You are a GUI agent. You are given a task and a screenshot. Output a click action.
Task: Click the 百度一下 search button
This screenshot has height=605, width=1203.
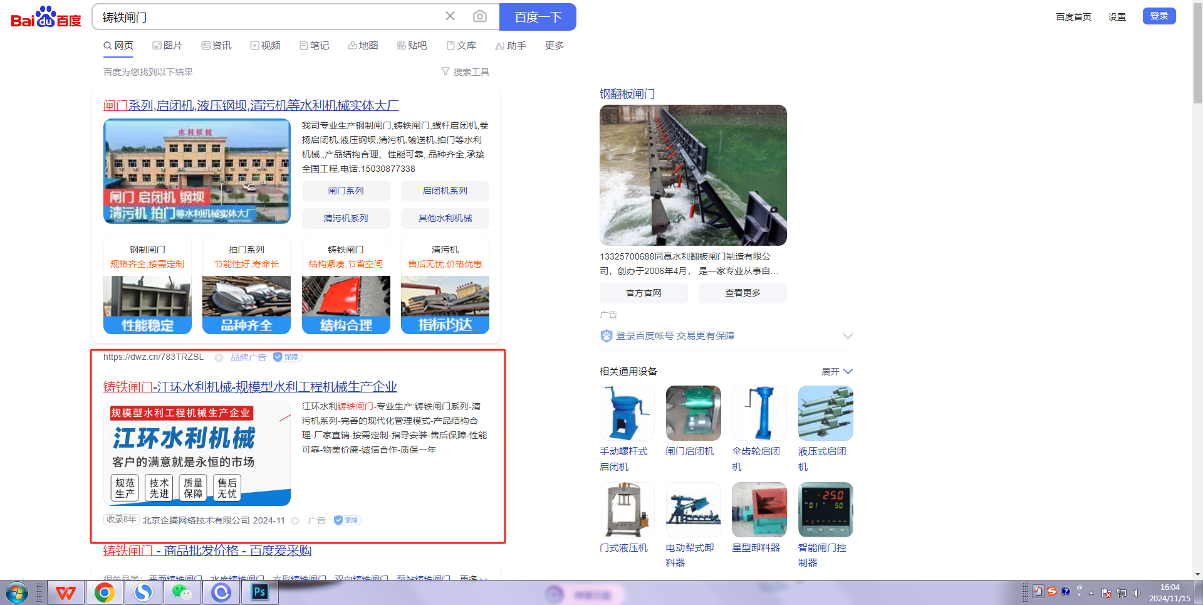[538, 17]
